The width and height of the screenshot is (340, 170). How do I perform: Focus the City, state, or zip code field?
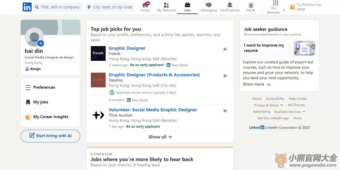click(x=110, y=7)
